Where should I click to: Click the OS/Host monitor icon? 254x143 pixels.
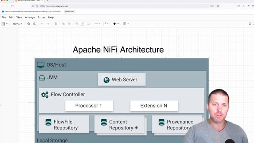click(40, 65)
